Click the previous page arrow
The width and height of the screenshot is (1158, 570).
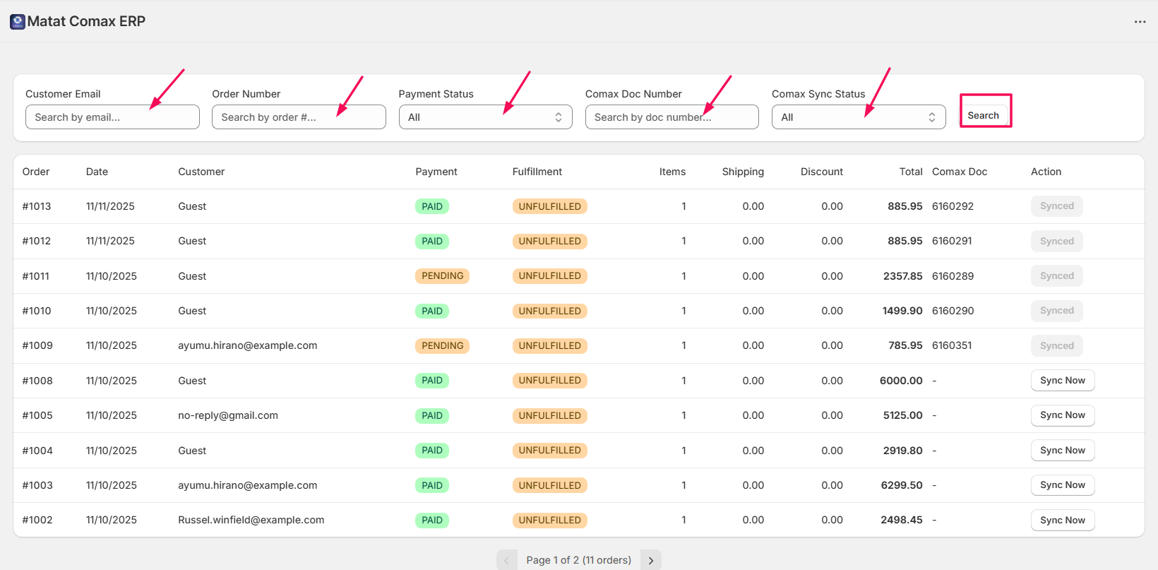[506, 560]
